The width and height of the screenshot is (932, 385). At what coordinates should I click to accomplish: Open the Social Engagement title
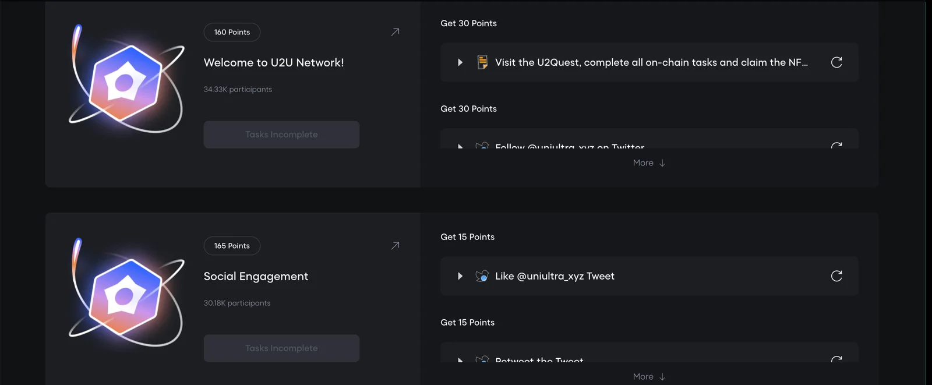256,277
